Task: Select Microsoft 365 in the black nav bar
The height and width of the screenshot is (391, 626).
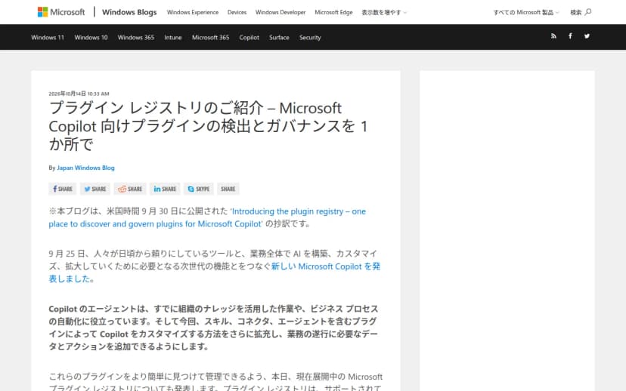Action: tap(210, 38)
